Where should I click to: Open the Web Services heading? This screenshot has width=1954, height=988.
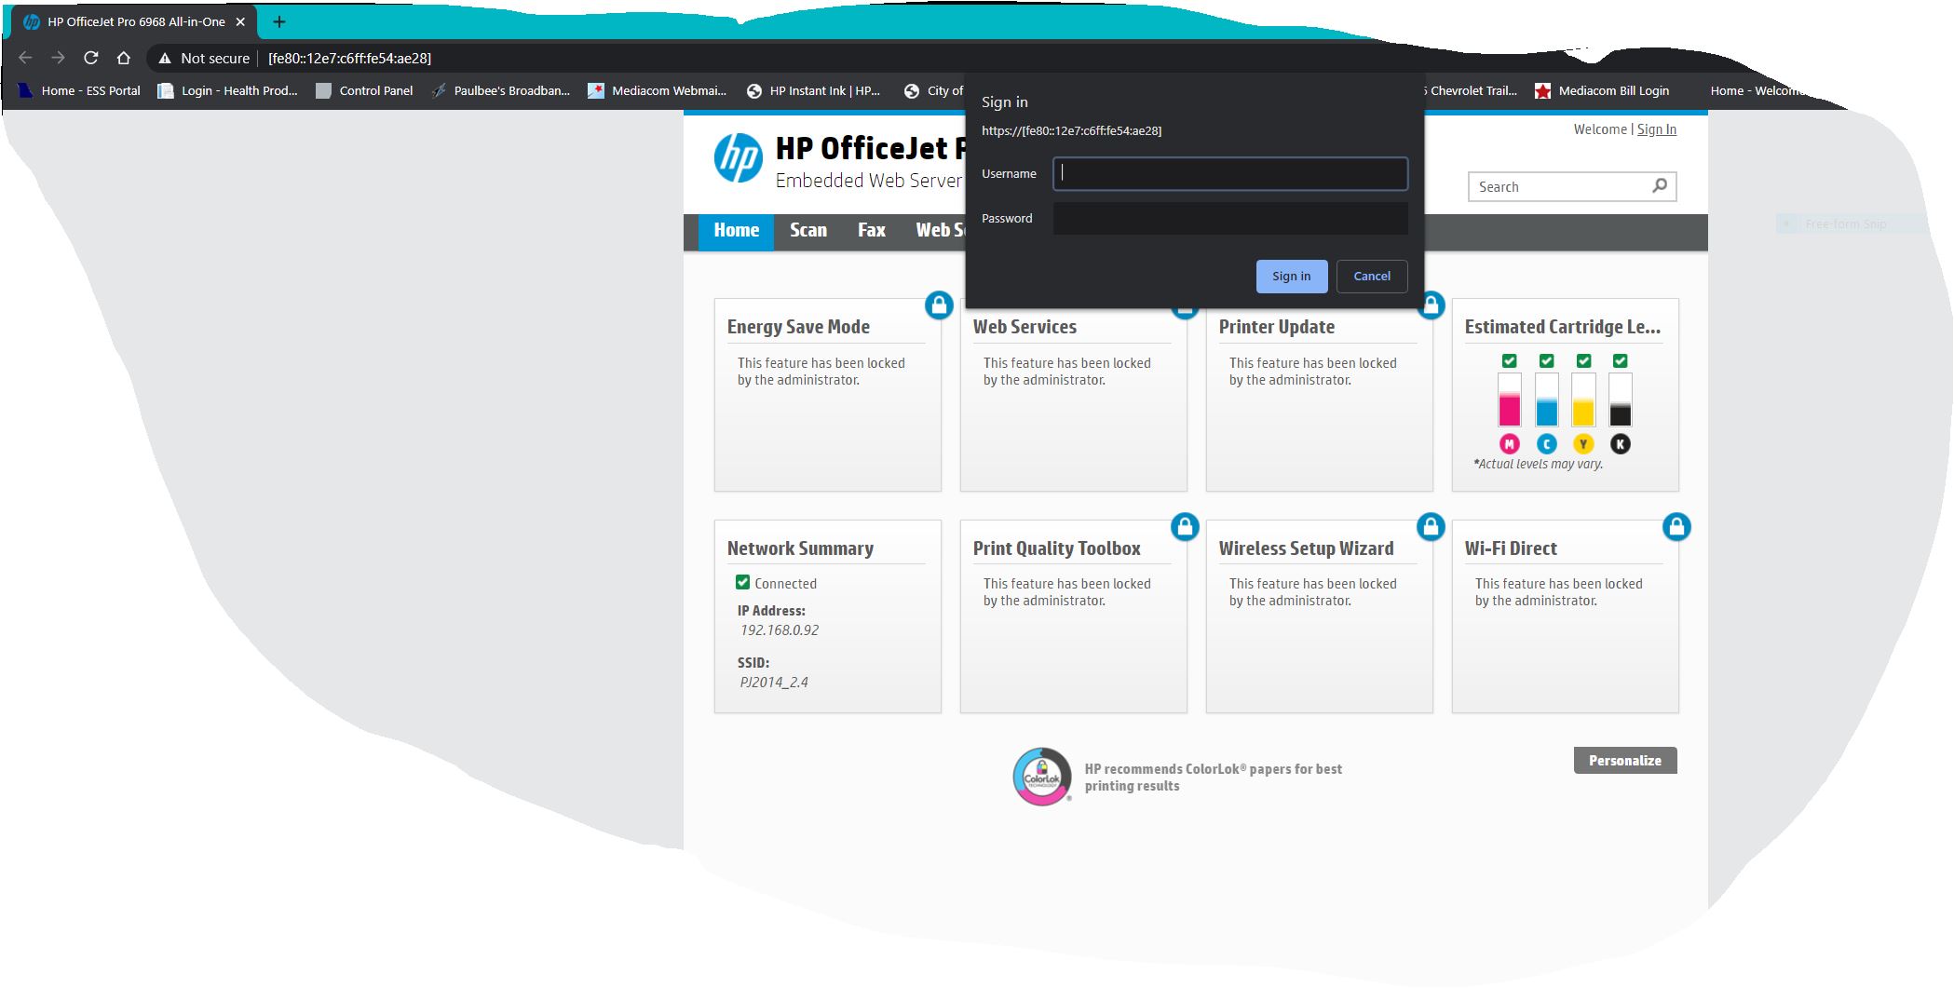tap(1024, 327)
